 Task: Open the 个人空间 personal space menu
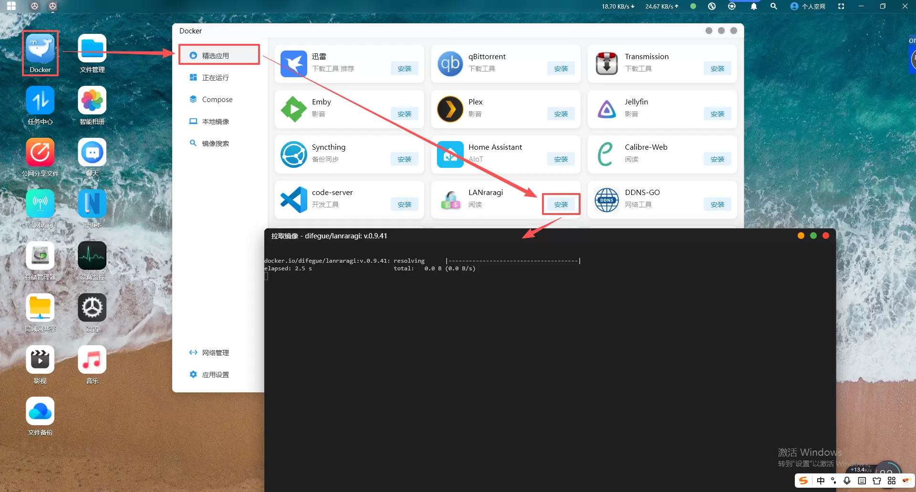pos(808,6)
